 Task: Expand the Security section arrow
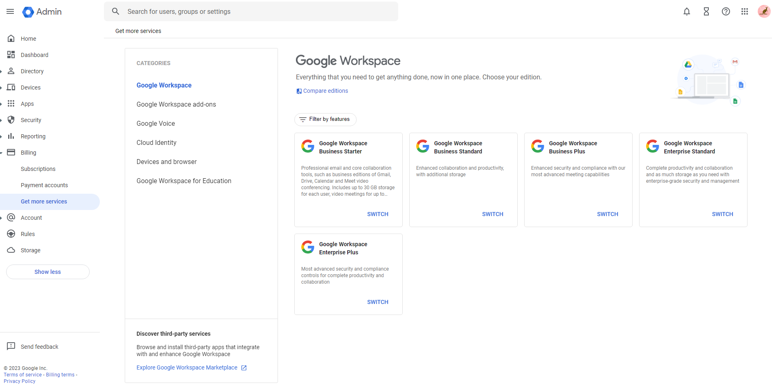click(x=1, y=120)
